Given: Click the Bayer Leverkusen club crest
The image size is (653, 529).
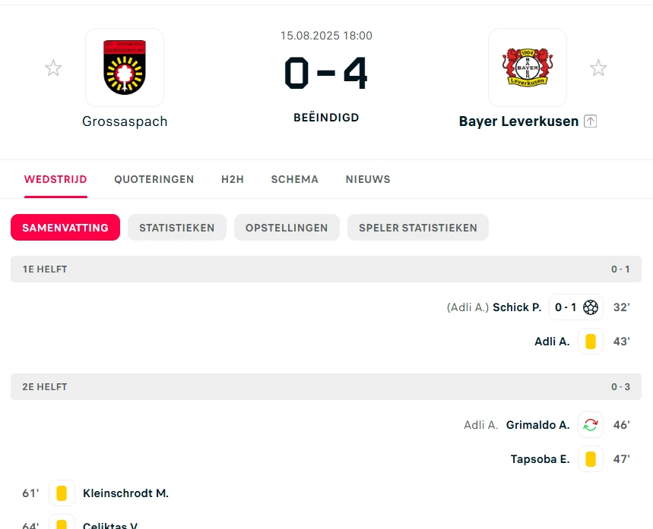Looking at the screenshot, I should click(x=528, y=67).
